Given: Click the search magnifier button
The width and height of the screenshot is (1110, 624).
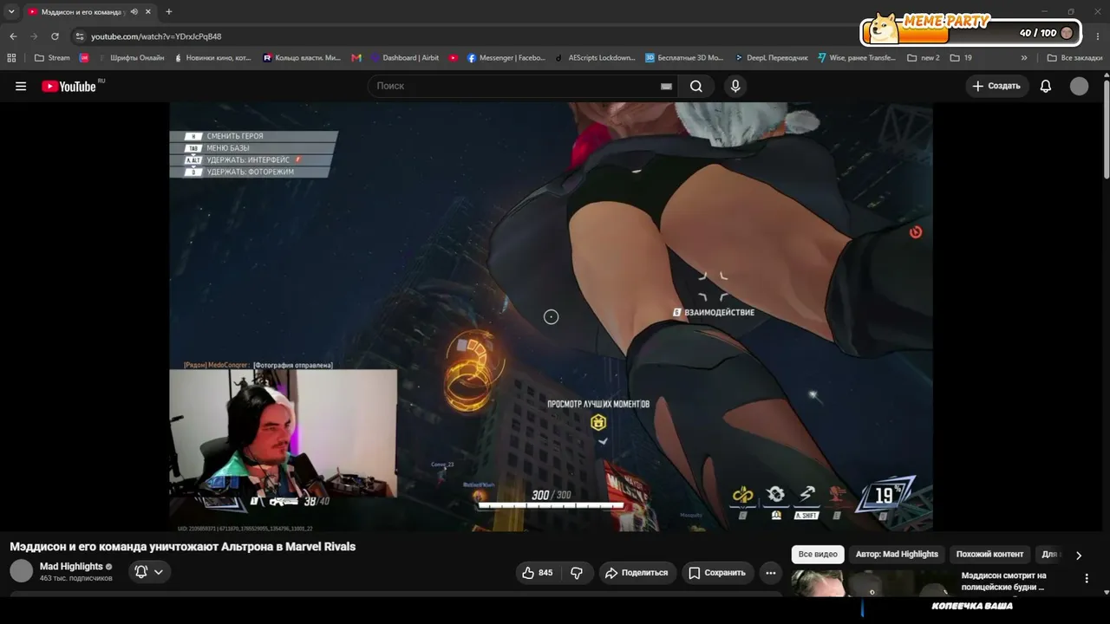Looking at the screenshot, I should click(x=696, y=86).
